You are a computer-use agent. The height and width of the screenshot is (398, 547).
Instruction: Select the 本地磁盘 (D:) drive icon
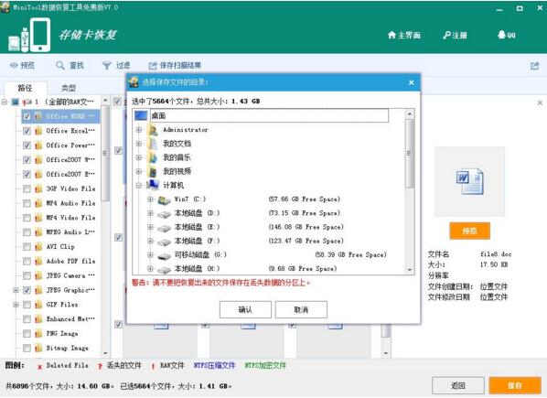164,214
